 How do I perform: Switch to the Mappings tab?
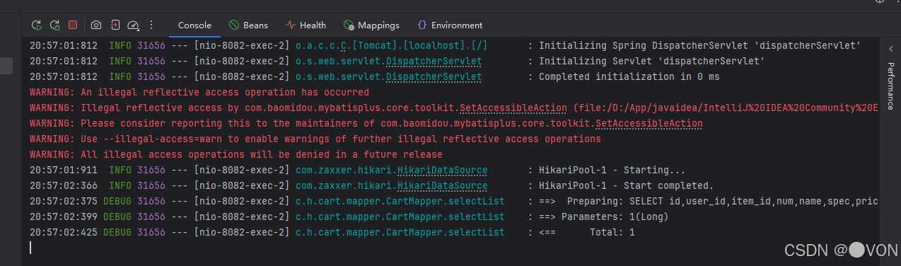(371, 25)
